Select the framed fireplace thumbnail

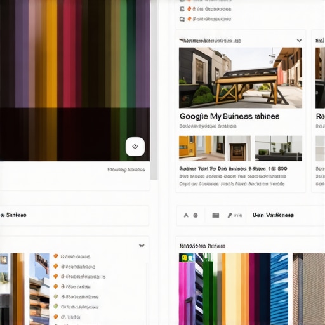click(238, 149)
